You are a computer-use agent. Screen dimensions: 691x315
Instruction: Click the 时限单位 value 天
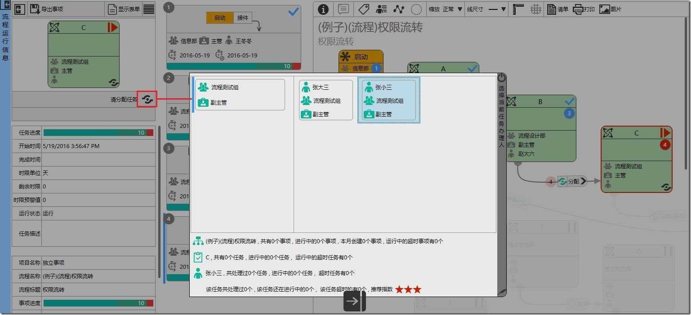coord(45,173)
